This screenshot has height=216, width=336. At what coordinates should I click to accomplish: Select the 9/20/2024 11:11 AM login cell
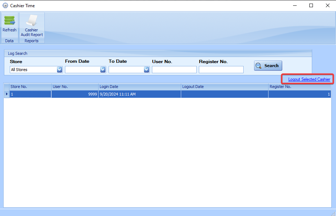[x=139, y=94]
